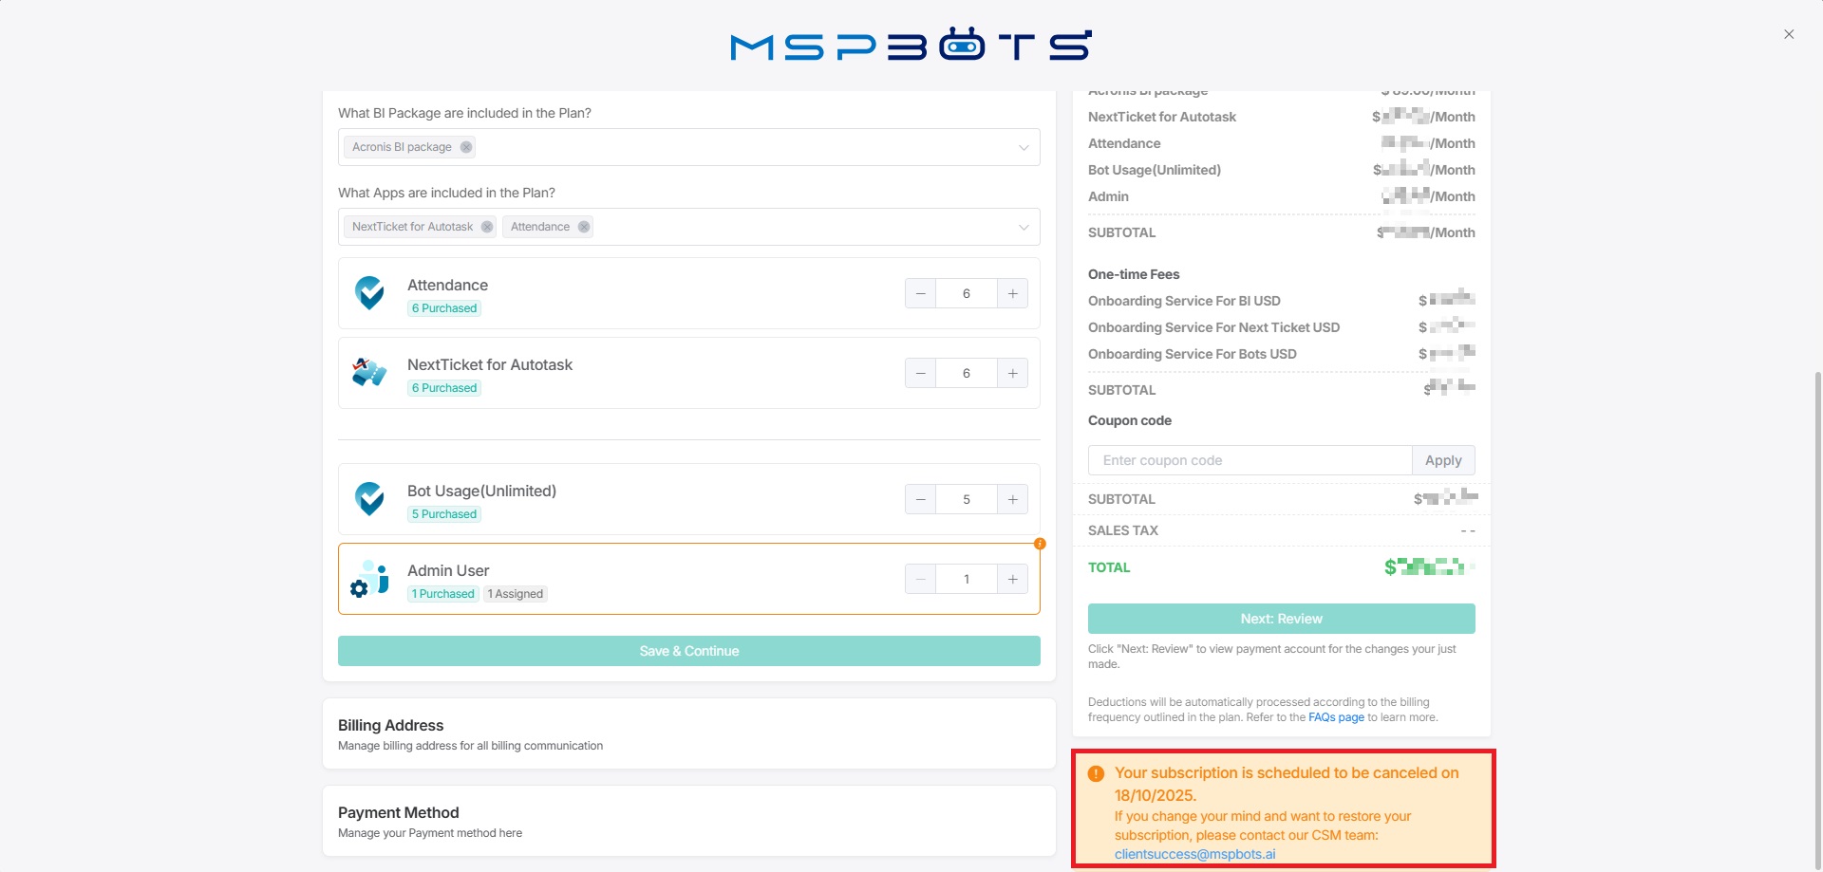Click the Enter coupon code field

coord(1250,460)
